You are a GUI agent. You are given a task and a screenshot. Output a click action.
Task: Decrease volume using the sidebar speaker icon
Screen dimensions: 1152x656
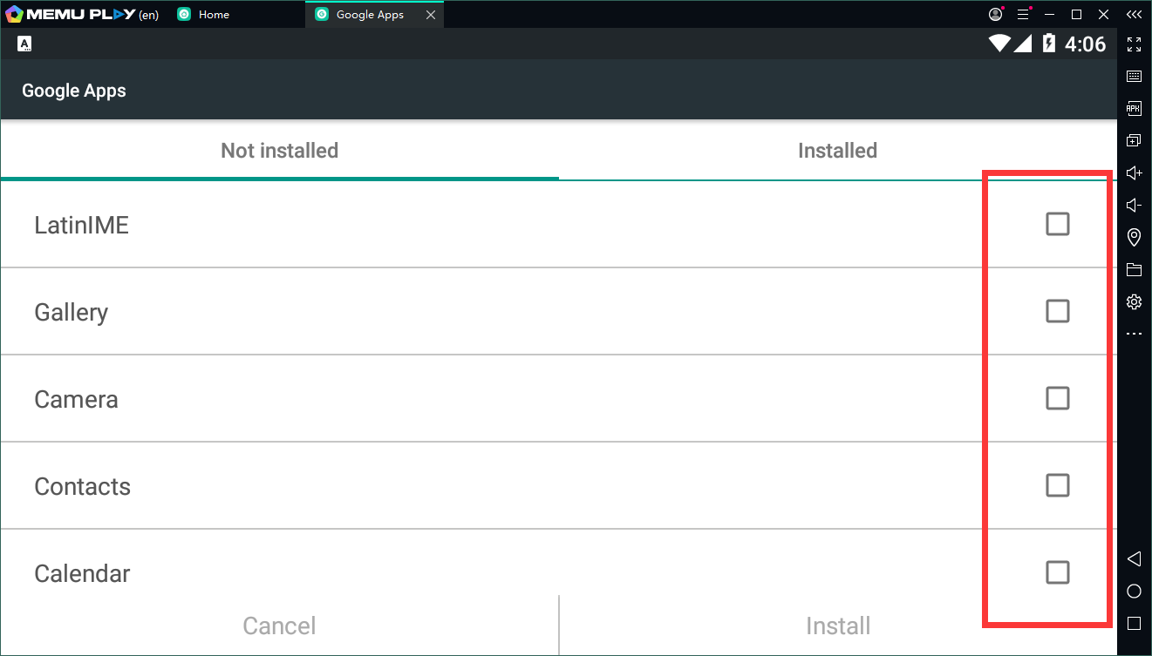point(1134,206)
